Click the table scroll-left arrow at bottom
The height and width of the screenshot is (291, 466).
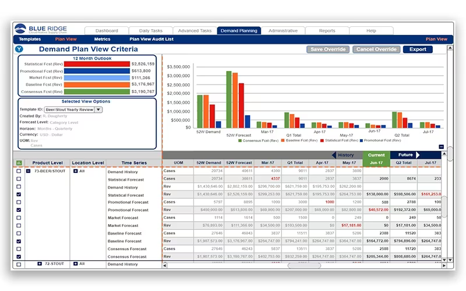(164, 265)
